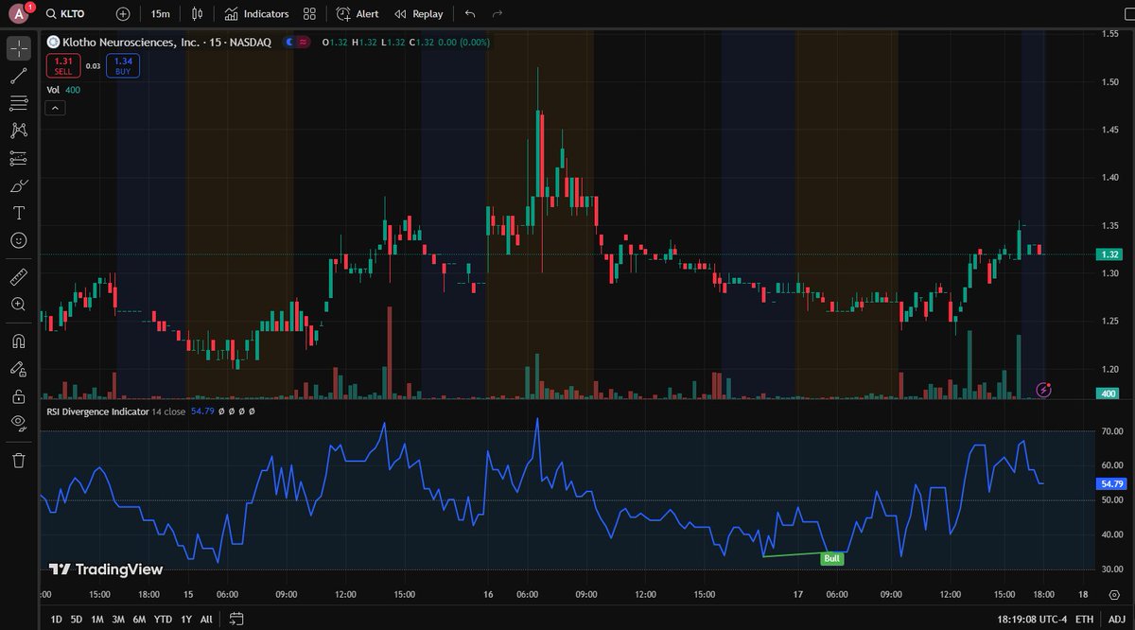This screenshot has height=630, width=1135.
Task: Open the candlestick chart style menu
Action: [197, 14]
